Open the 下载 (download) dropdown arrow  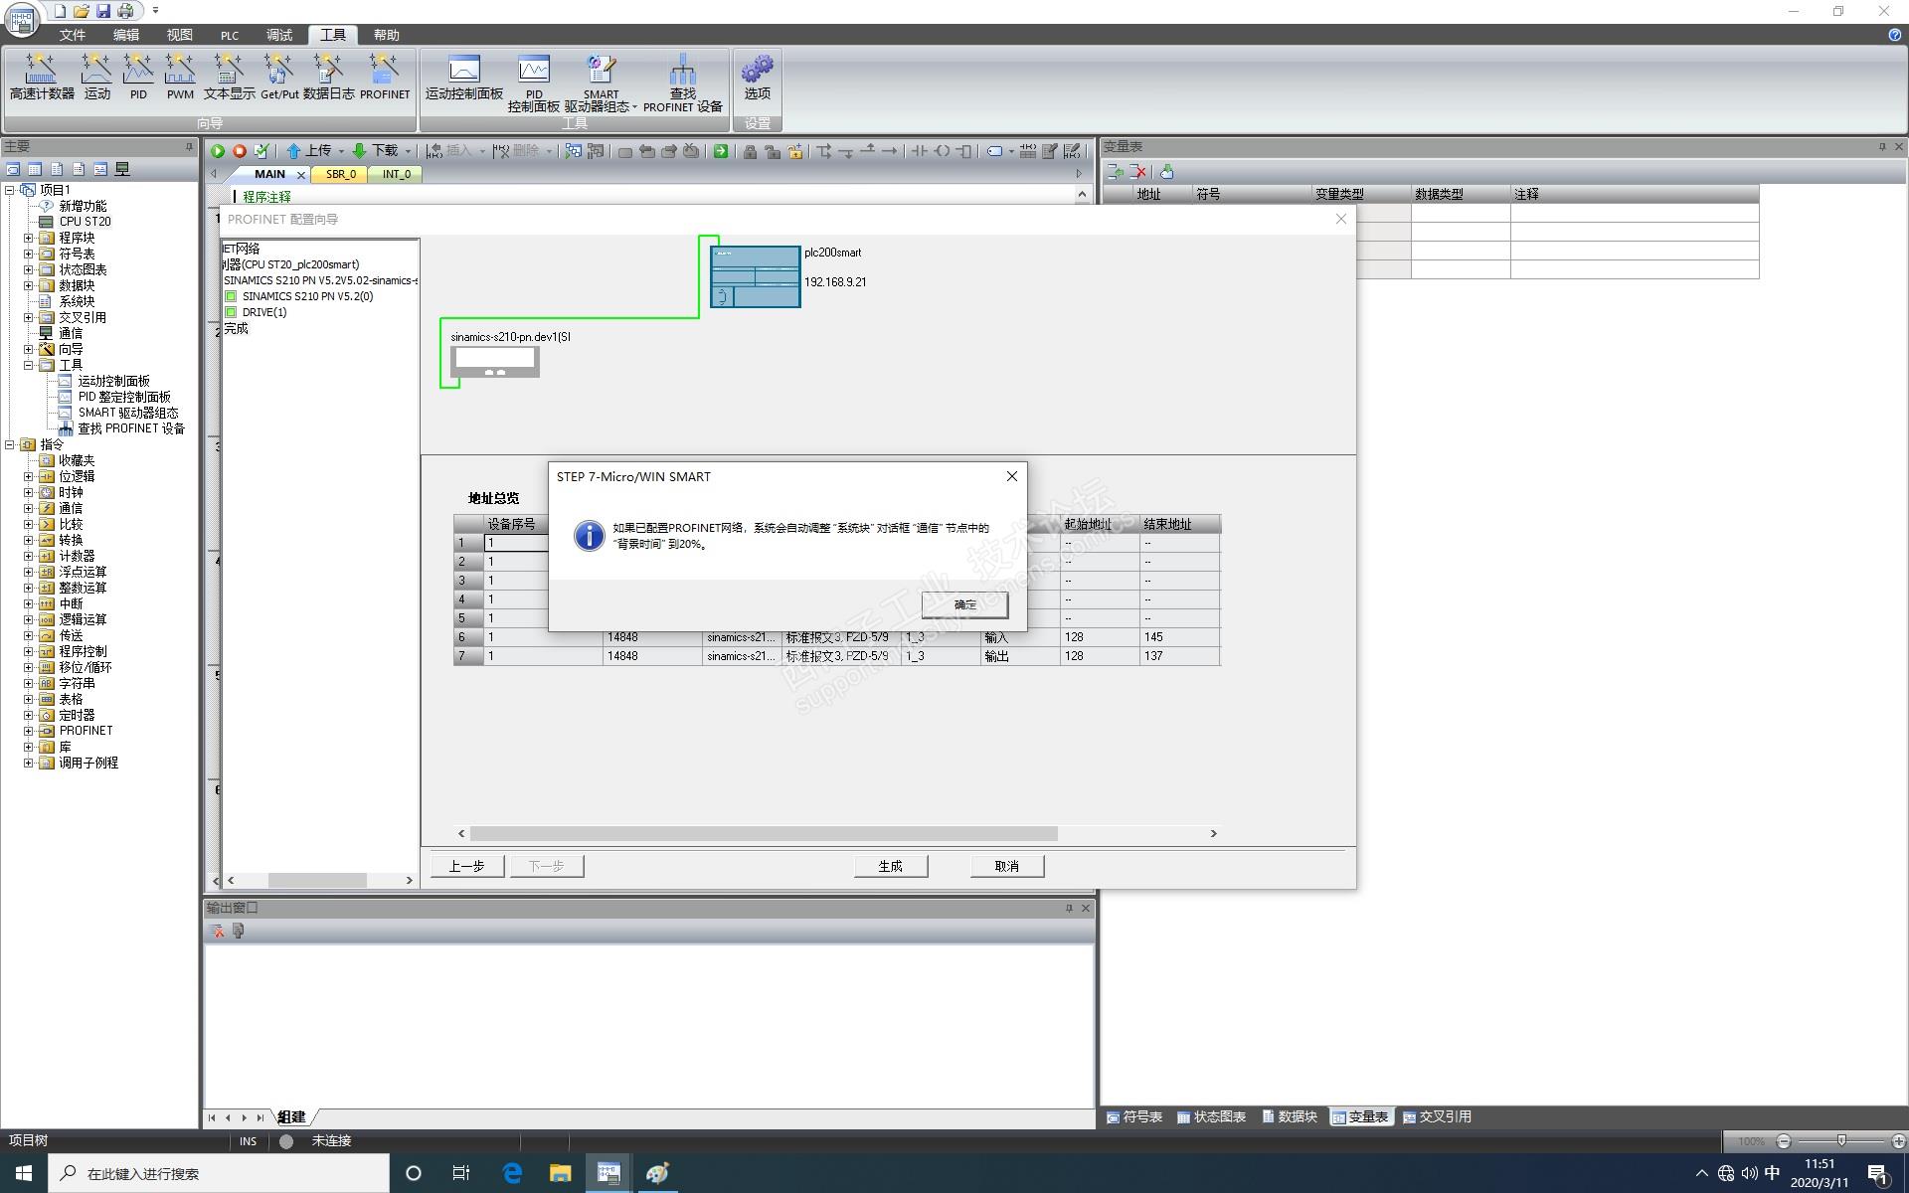408,151
